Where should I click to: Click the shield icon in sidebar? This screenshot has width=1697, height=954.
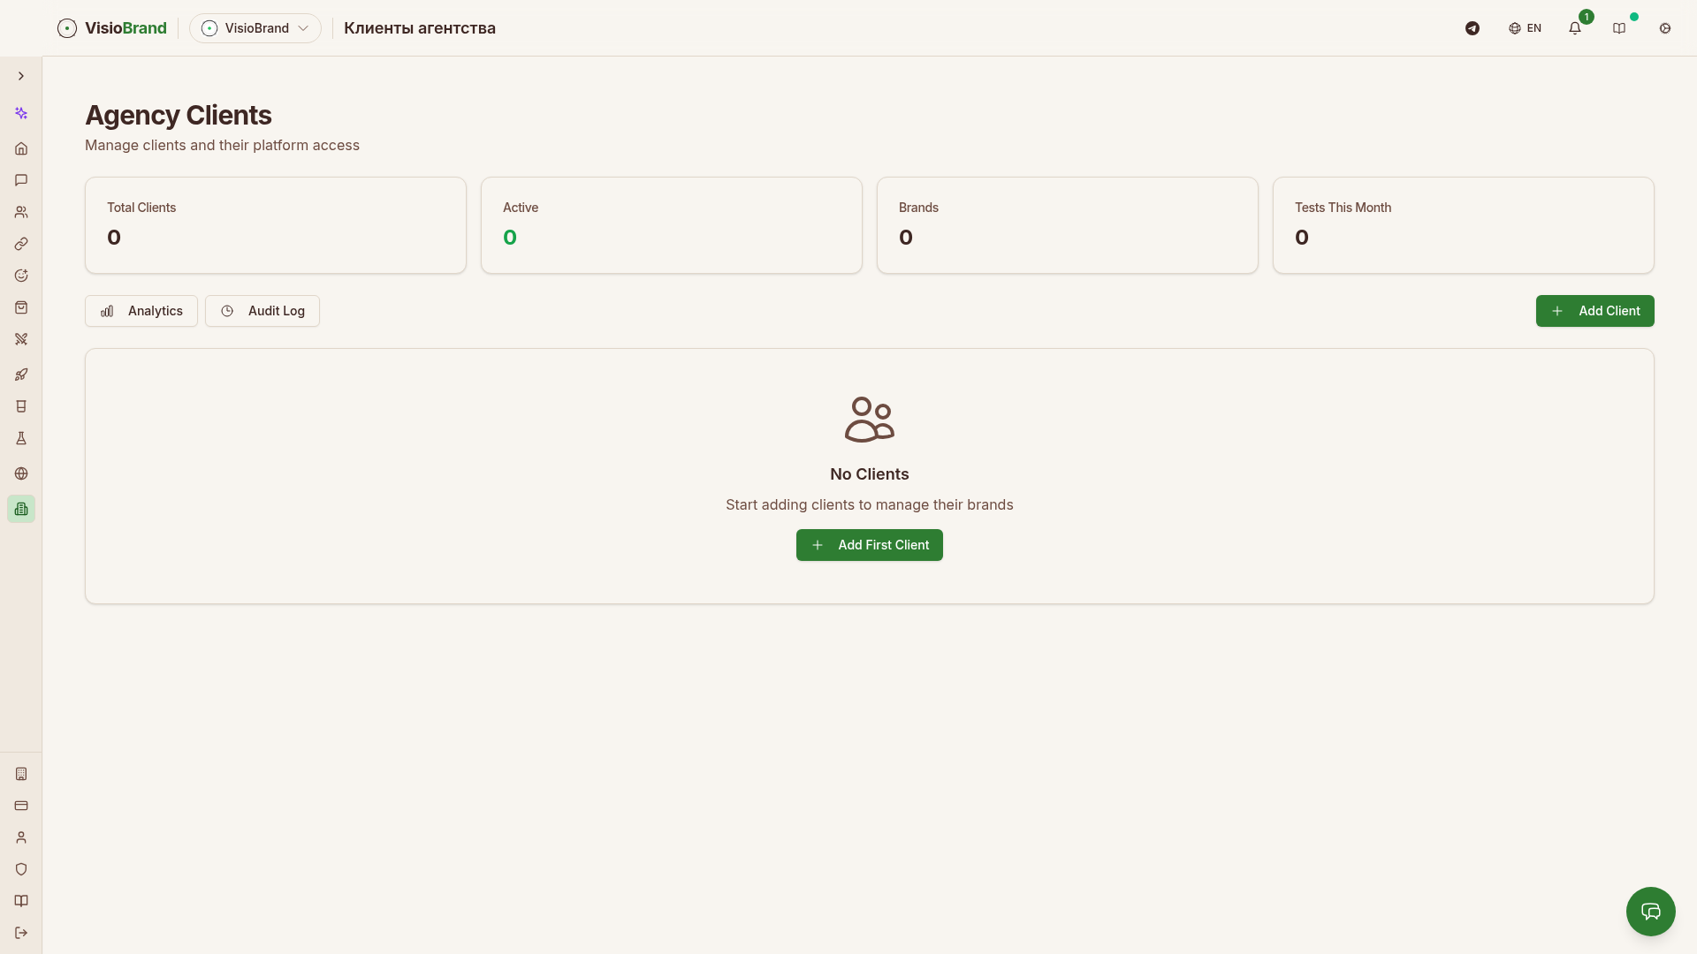coord(21,869)
